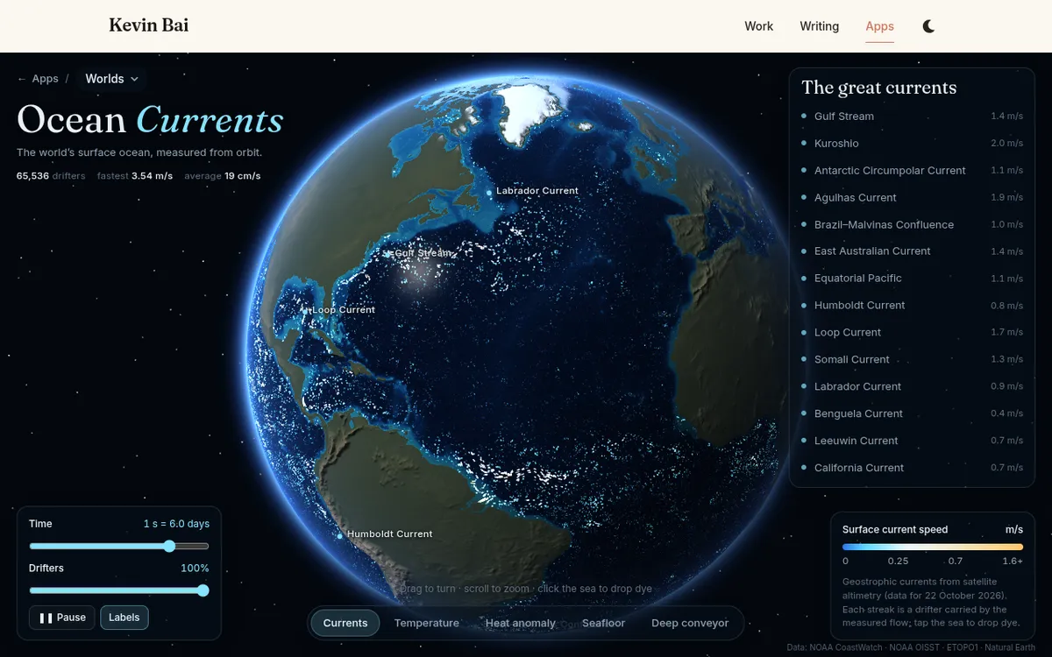Open the Writing nav item
The image size is (1052, 657).
(x=819, y=26)
